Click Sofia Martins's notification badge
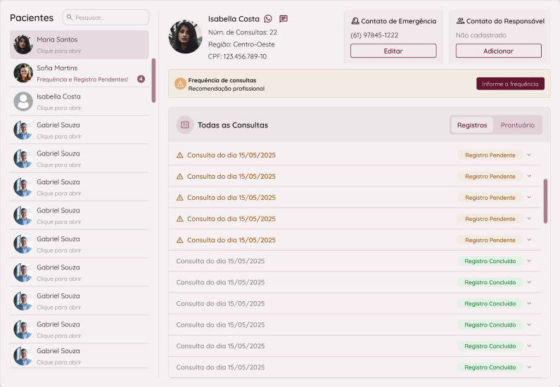Viewport: 560px width, 387px height. click(141, 79)
